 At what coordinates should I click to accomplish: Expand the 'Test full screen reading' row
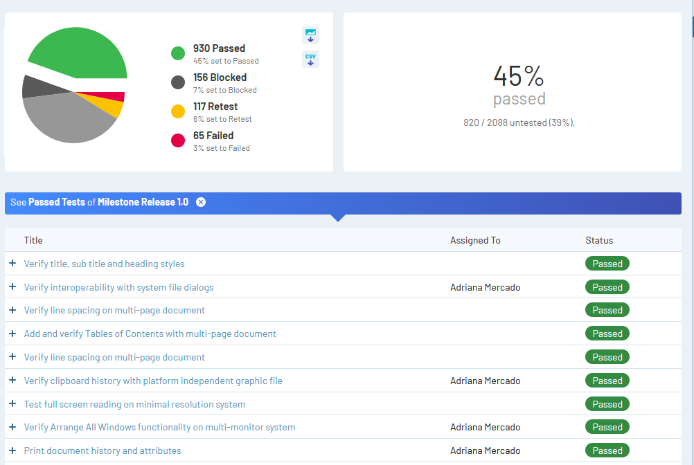tap(12, 404)
